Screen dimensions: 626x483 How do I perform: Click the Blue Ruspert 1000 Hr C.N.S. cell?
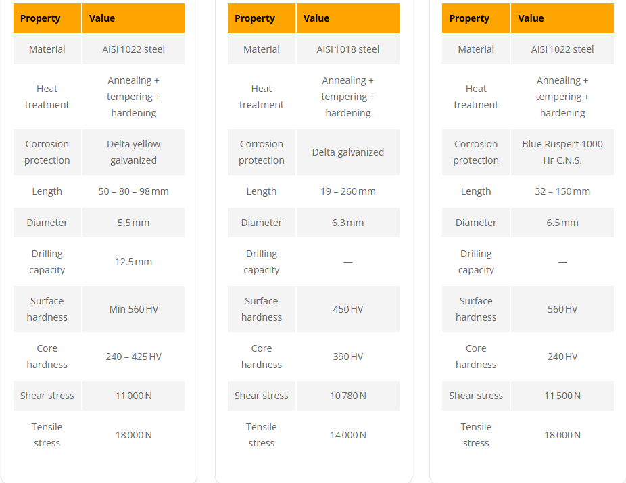click(x=562, y=152)
